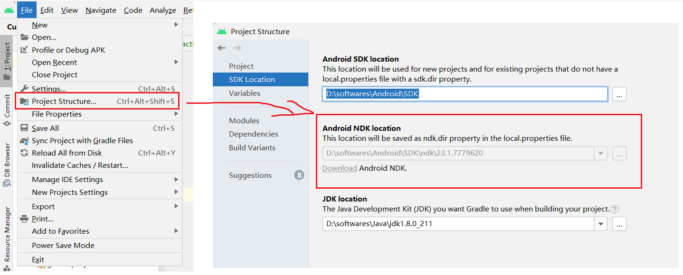Click the Reload from Disk icon
Viewport: 683px width, 275px height.
tap(25, 153)
